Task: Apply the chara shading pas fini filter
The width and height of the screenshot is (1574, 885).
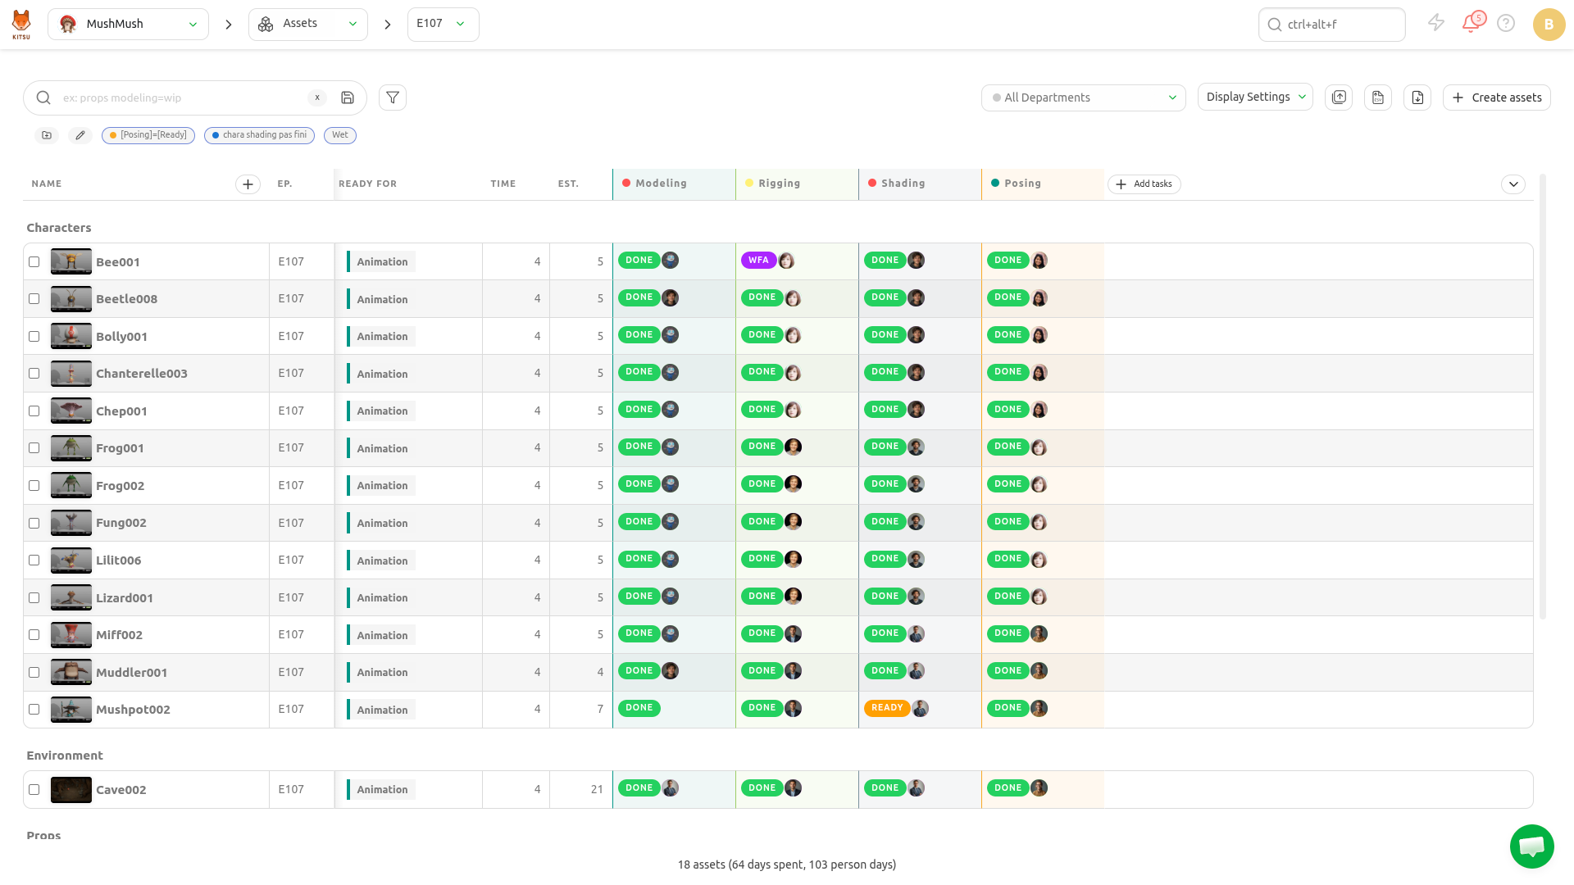Action: coord(259,135)
